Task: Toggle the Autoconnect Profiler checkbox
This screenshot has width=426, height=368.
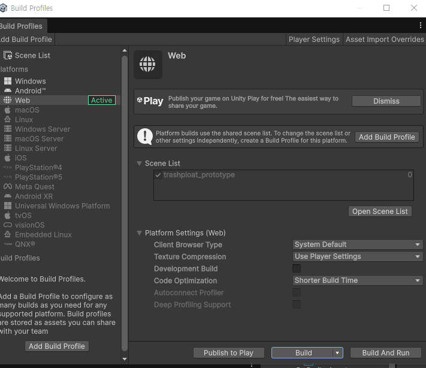Action: (297, 292)
